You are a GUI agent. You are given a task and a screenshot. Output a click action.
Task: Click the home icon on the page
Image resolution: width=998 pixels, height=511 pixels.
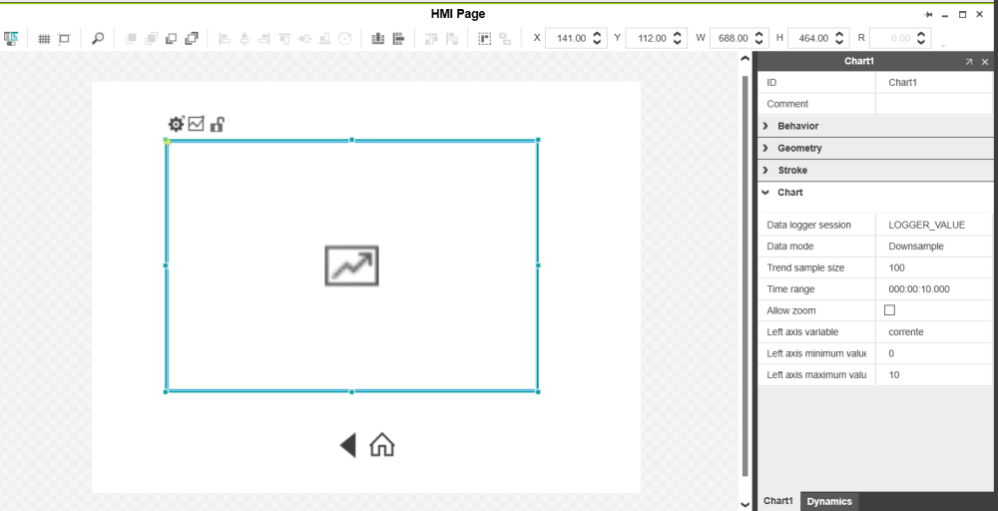(382, 445)
